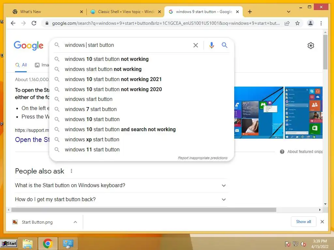
Task: Click scroll right arrow on horizontal scrollbar
Action: tap(320, 210)
